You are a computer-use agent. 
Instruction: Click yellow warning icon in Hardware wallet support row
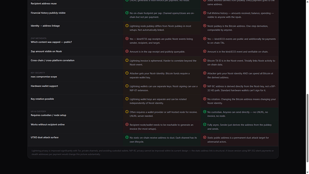pos(127,86)
